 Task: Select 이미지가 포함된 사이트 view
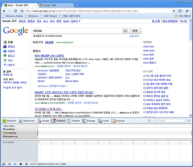[x=15, y=83]
